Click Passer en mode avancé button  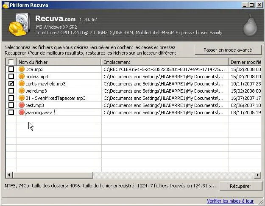(228, 50)
